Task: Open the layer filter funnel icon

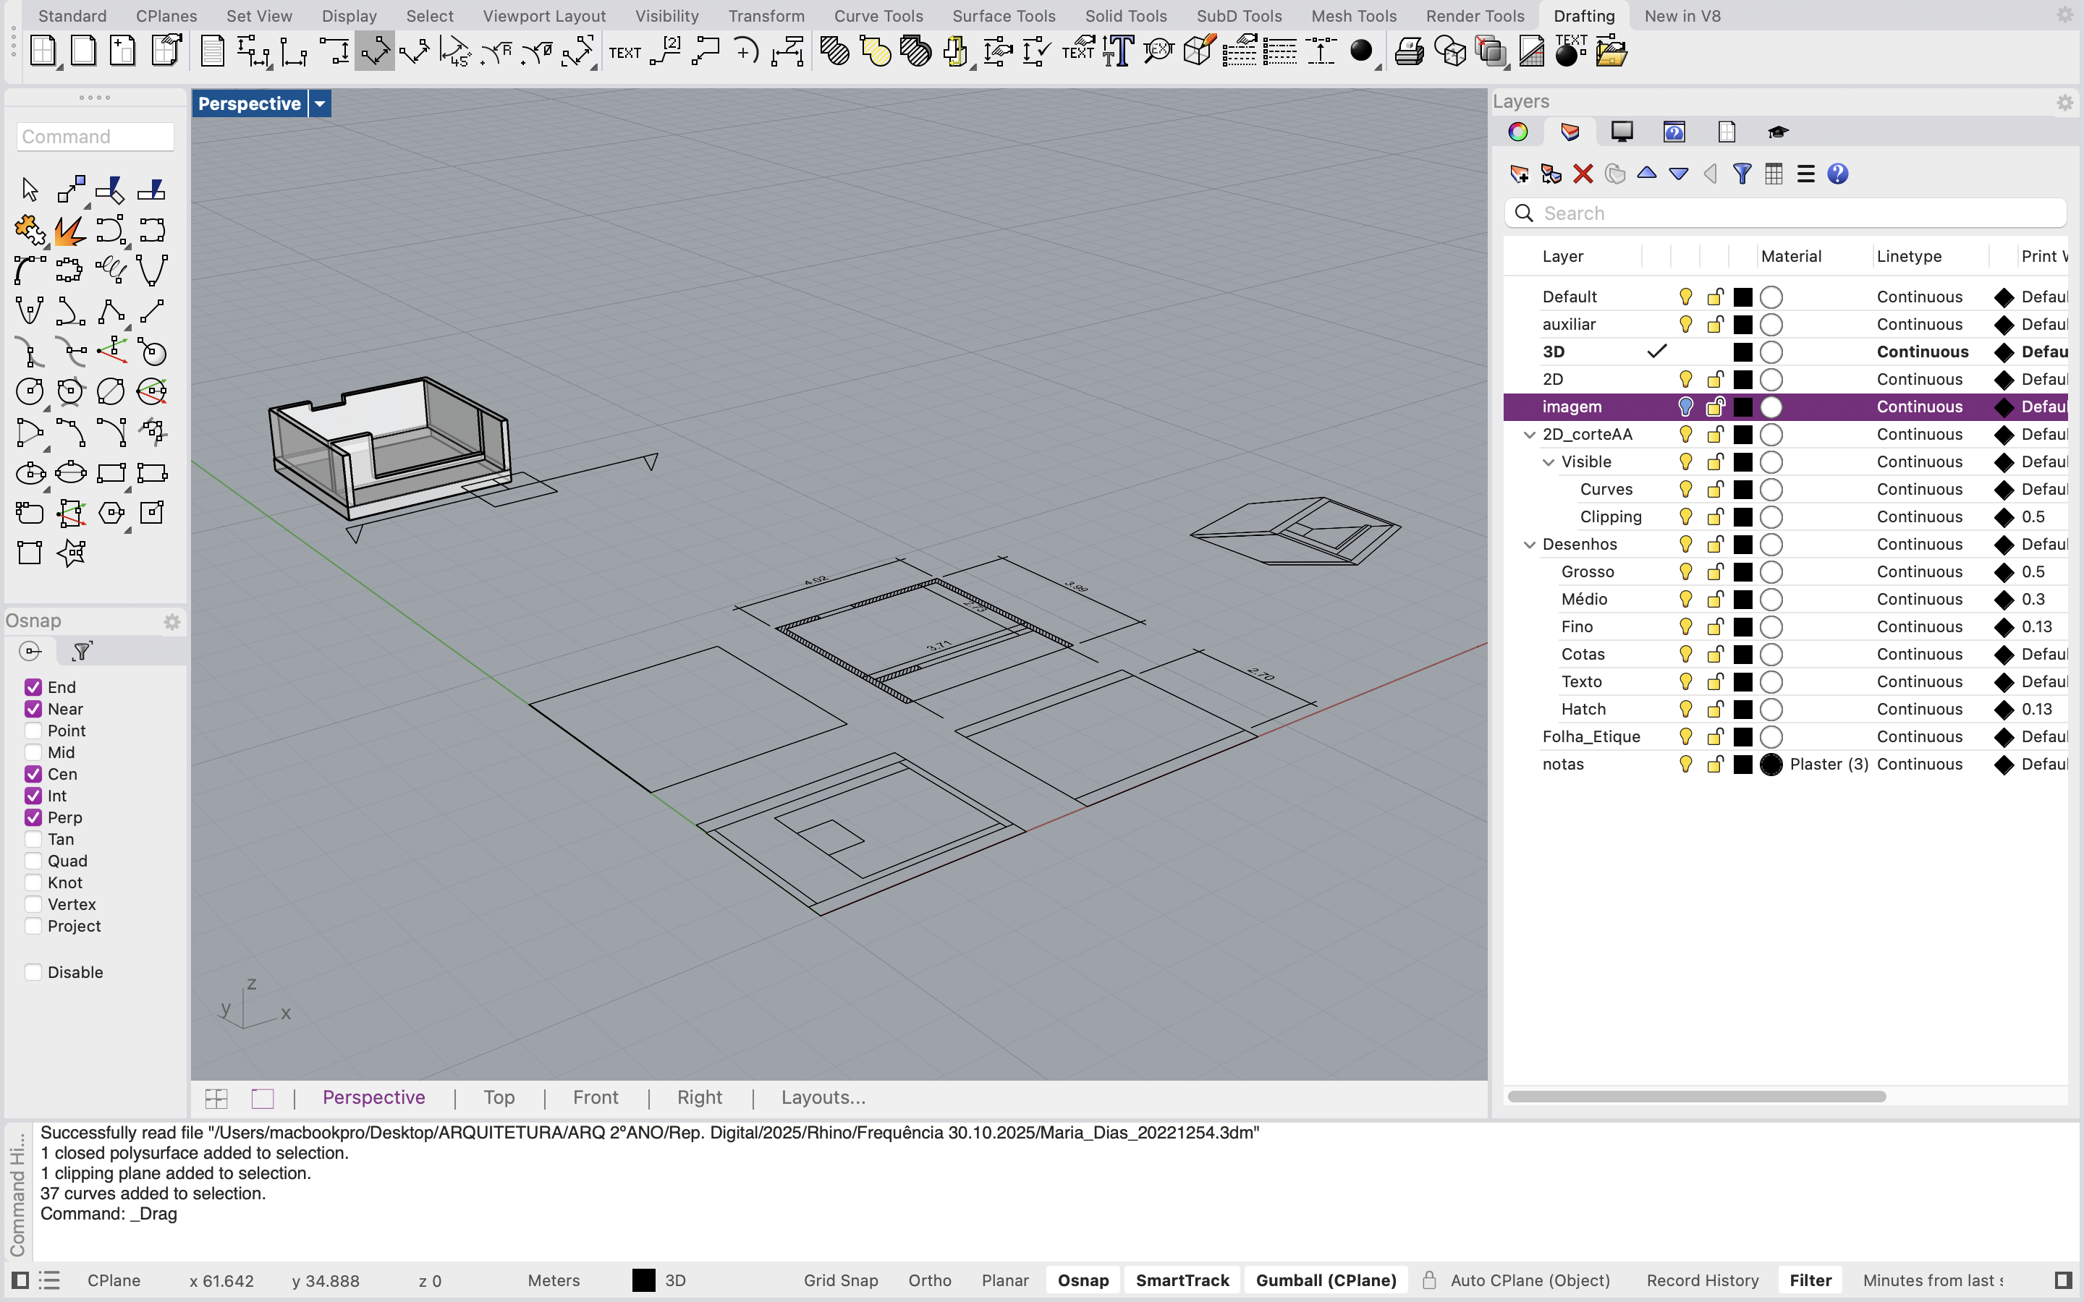Action: pos(1742,174)
